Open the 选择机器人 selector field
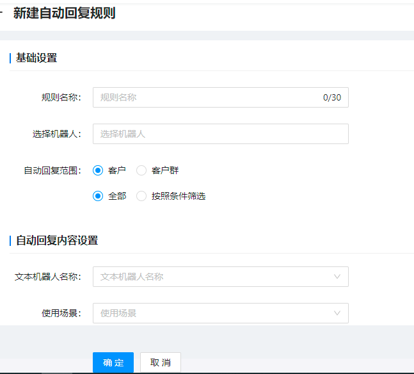The image size is (414, 374). (x=221, y=134)
